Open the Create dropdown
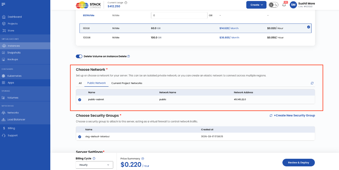 (x=256, y=5)
